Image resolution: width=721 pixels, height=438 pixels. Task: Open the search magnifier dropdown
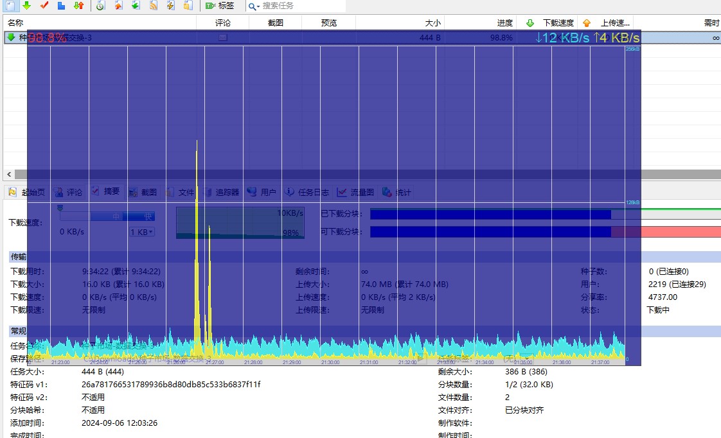254,6
